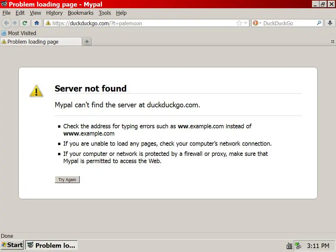Click the Done status bar text
The height and width of the screenshot is (252, 336).
7,236
